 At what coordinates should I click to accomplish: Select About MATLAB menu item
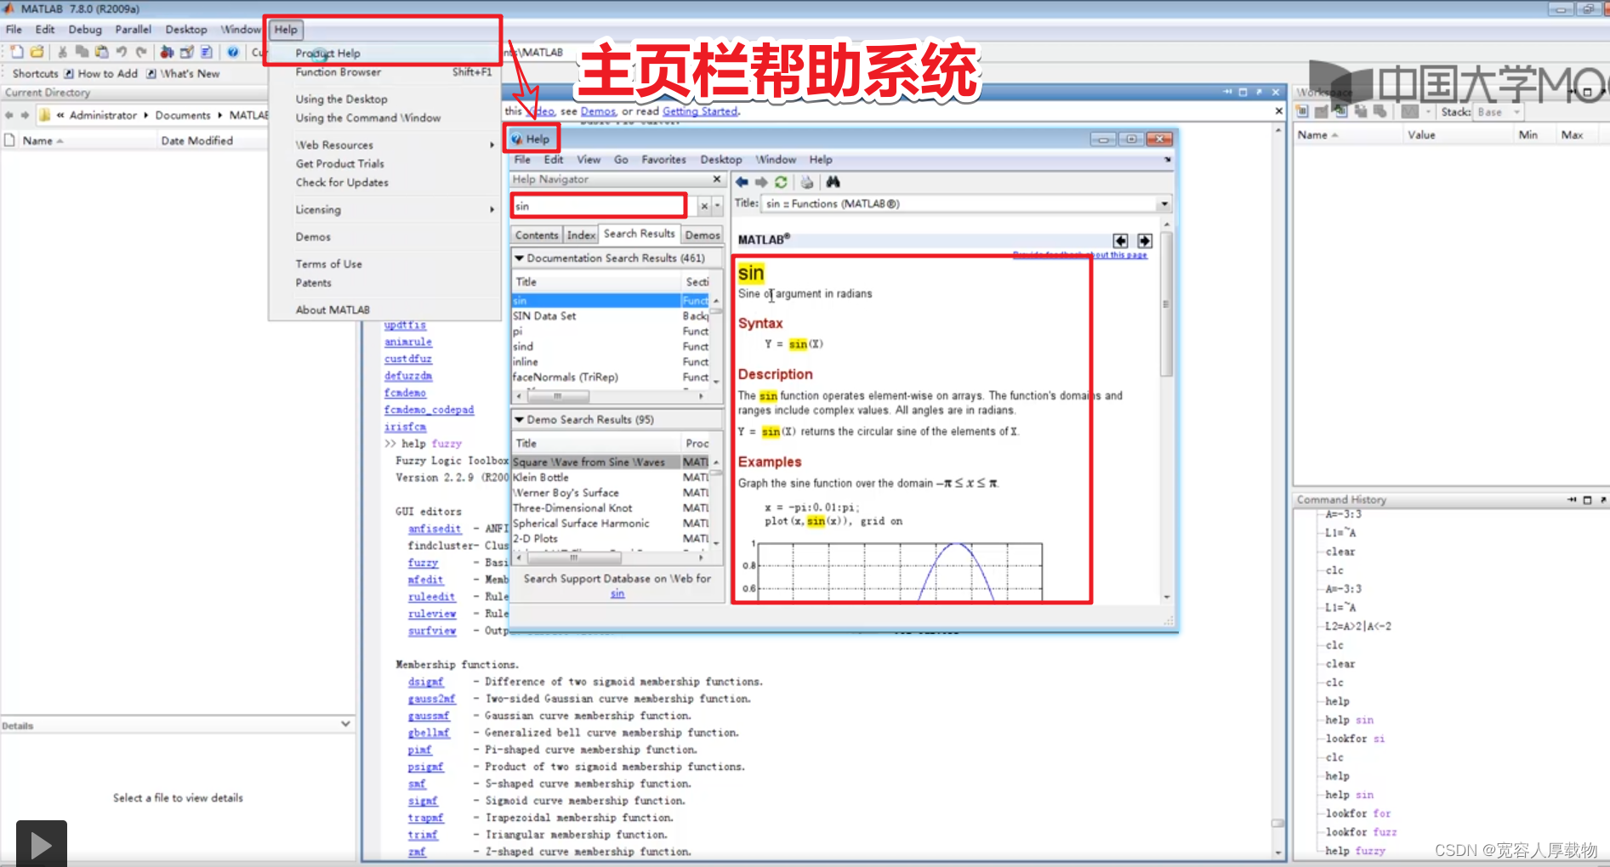pos(384,310)
